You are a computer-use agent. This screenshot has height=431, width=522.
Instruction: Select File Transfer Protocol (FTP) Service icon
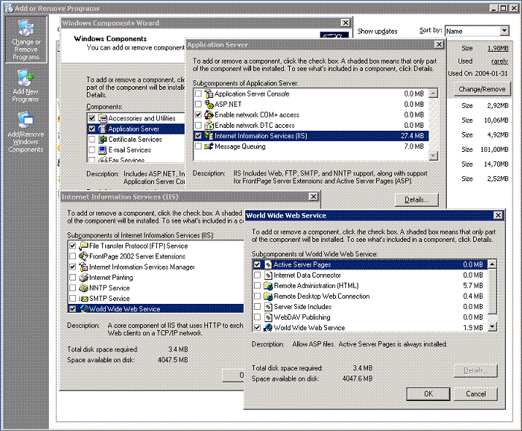pyautogui.click(x=83, y=245)
